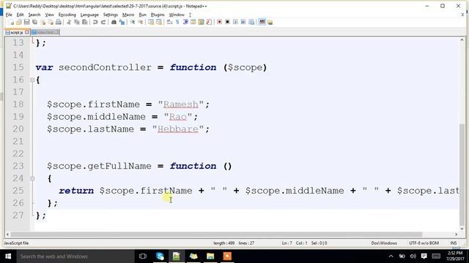Stop macro recording with the black square icon
469x263 pixels.
[x=227, y=22]
